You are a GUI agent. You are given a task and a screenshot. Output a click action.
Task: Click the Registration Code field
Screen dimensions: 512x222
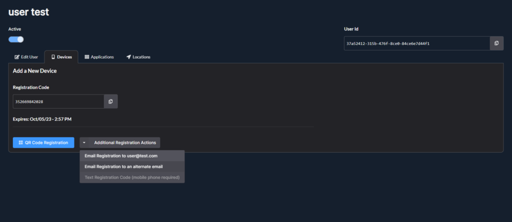click(x=58, y=101)
